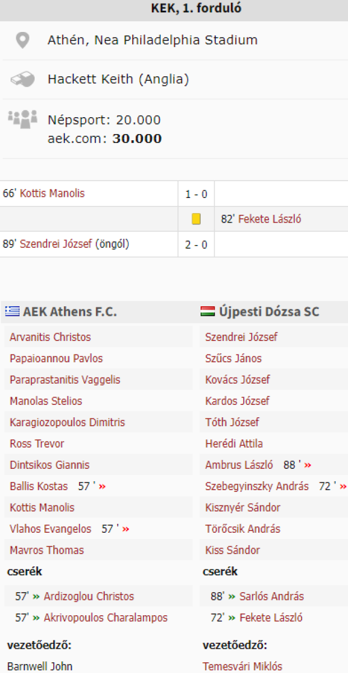
Task: Click green sub-in arrow beside Fekete László
Action: [232, 618]
